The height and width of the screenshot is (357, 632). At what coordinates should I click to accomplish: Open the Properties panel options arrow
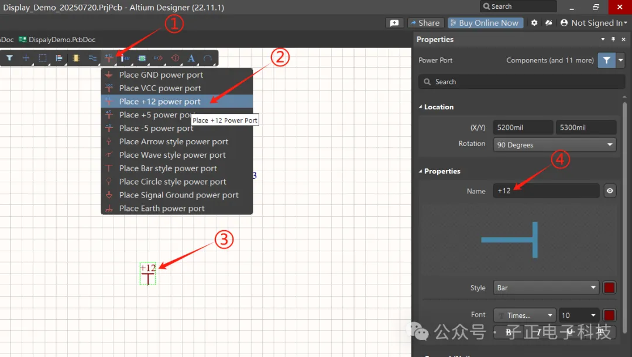[603, 40]
